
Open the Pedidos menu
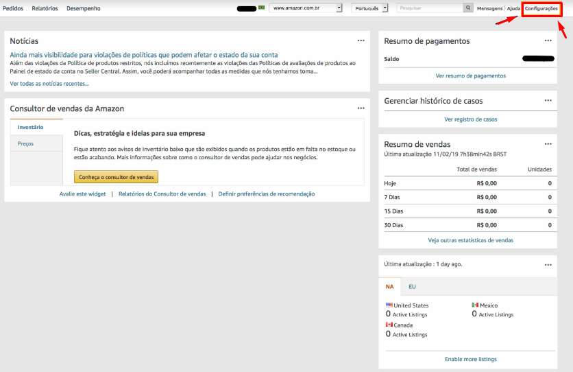(13, 8)
